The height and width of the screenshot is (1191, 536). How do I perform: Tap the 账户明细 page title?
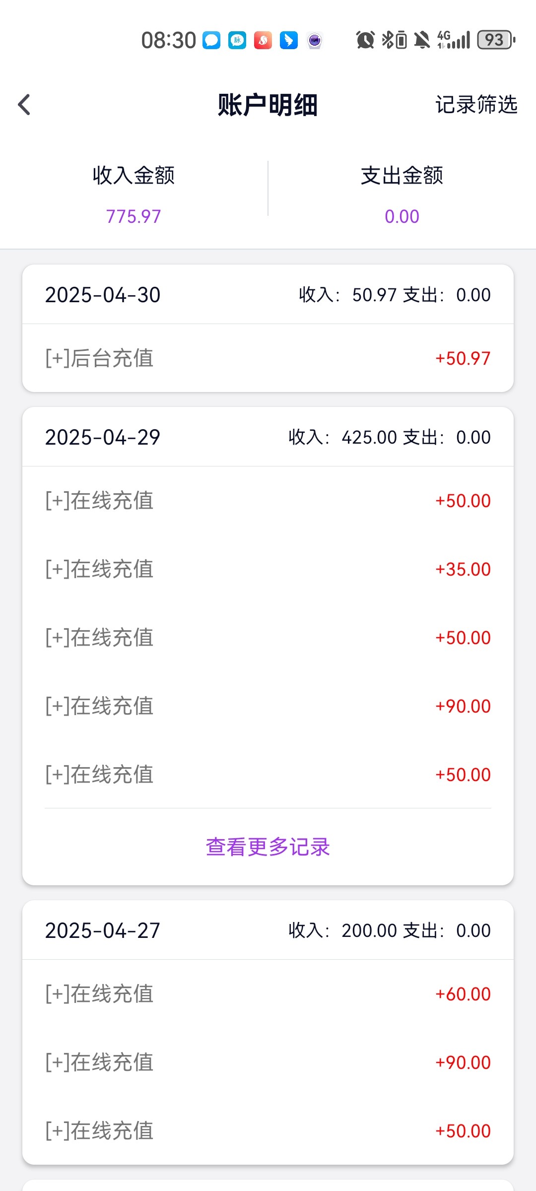268,105
